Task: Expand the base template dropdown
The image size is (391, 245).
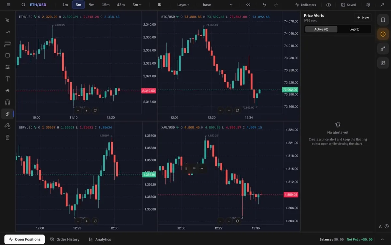Action: 218,5
